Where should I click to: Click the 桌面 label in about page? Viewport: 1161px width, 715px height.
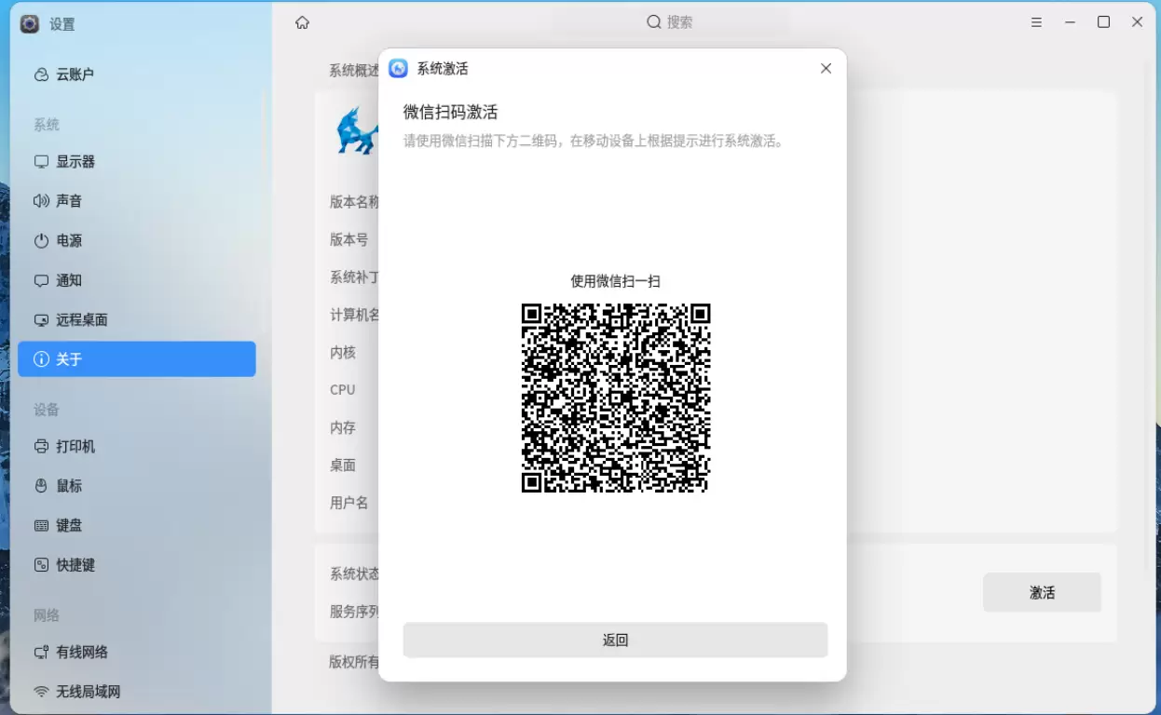pyautogui.click(x=343, y=465)
